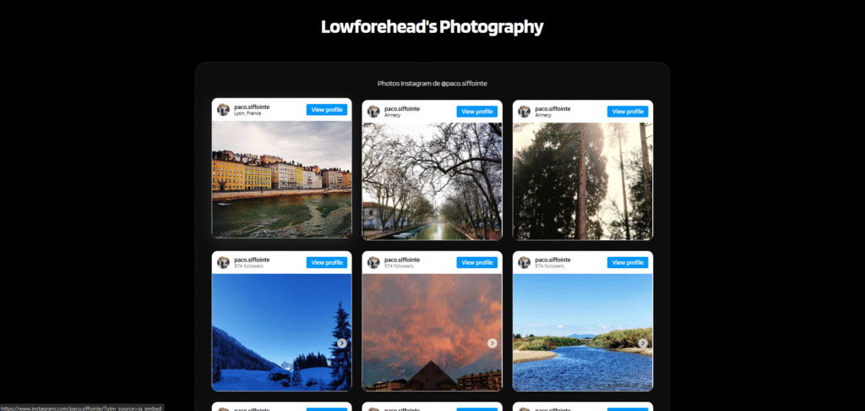Open the tree-lined Annecy canal photo

[x=432, y=181]
